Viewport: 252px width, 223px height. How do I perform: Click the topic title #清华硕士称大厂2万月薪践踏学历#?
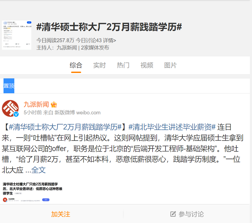click(x=109, y=27)
